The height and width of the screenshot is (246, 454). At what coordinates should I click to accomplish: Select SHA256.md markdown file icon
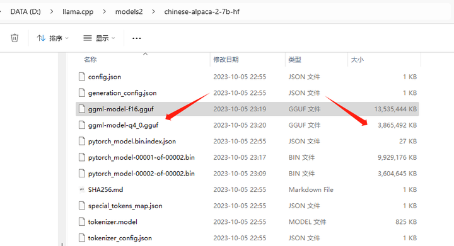[82, 190]
